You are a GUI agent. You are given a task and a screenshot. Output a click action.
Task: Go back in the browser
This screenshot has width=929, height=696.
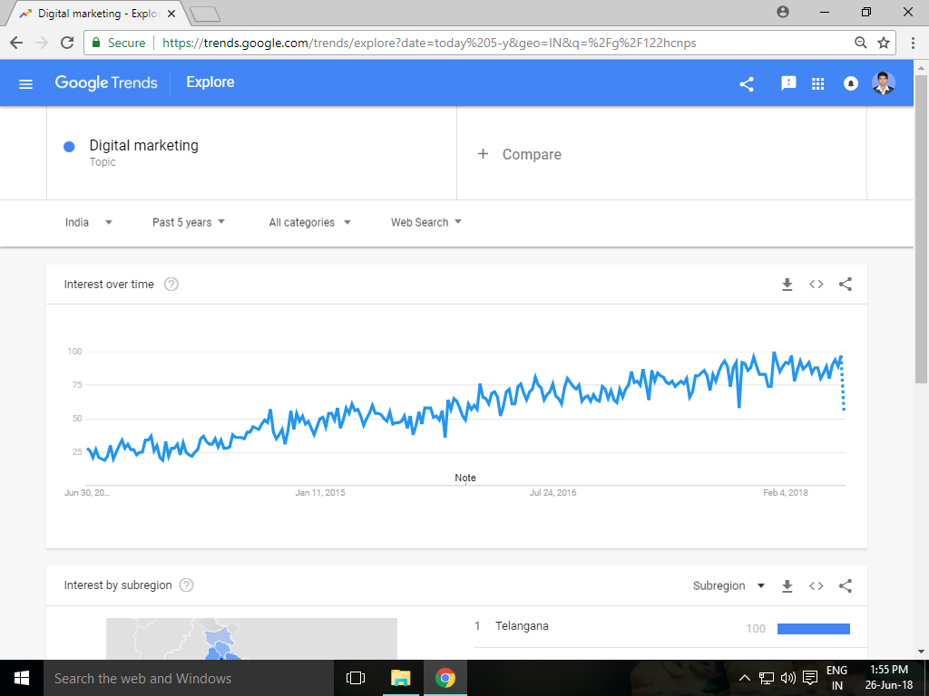[x=16, y=43]
